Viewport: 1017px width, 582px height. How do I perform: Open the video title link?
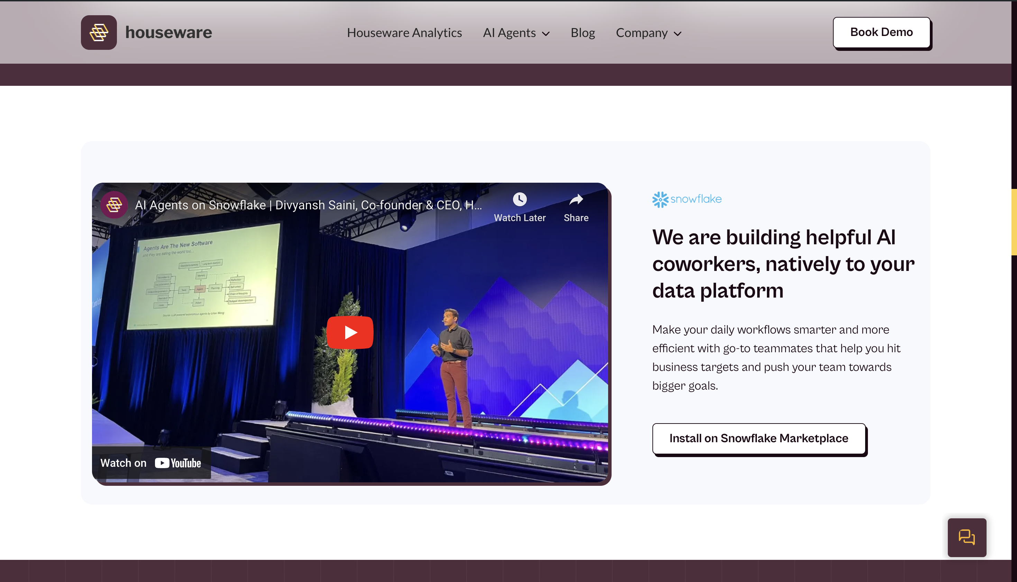[308, 205]
